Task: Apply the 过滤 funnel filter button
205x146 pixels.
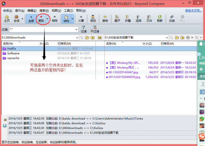Action: tap(83, 29)
